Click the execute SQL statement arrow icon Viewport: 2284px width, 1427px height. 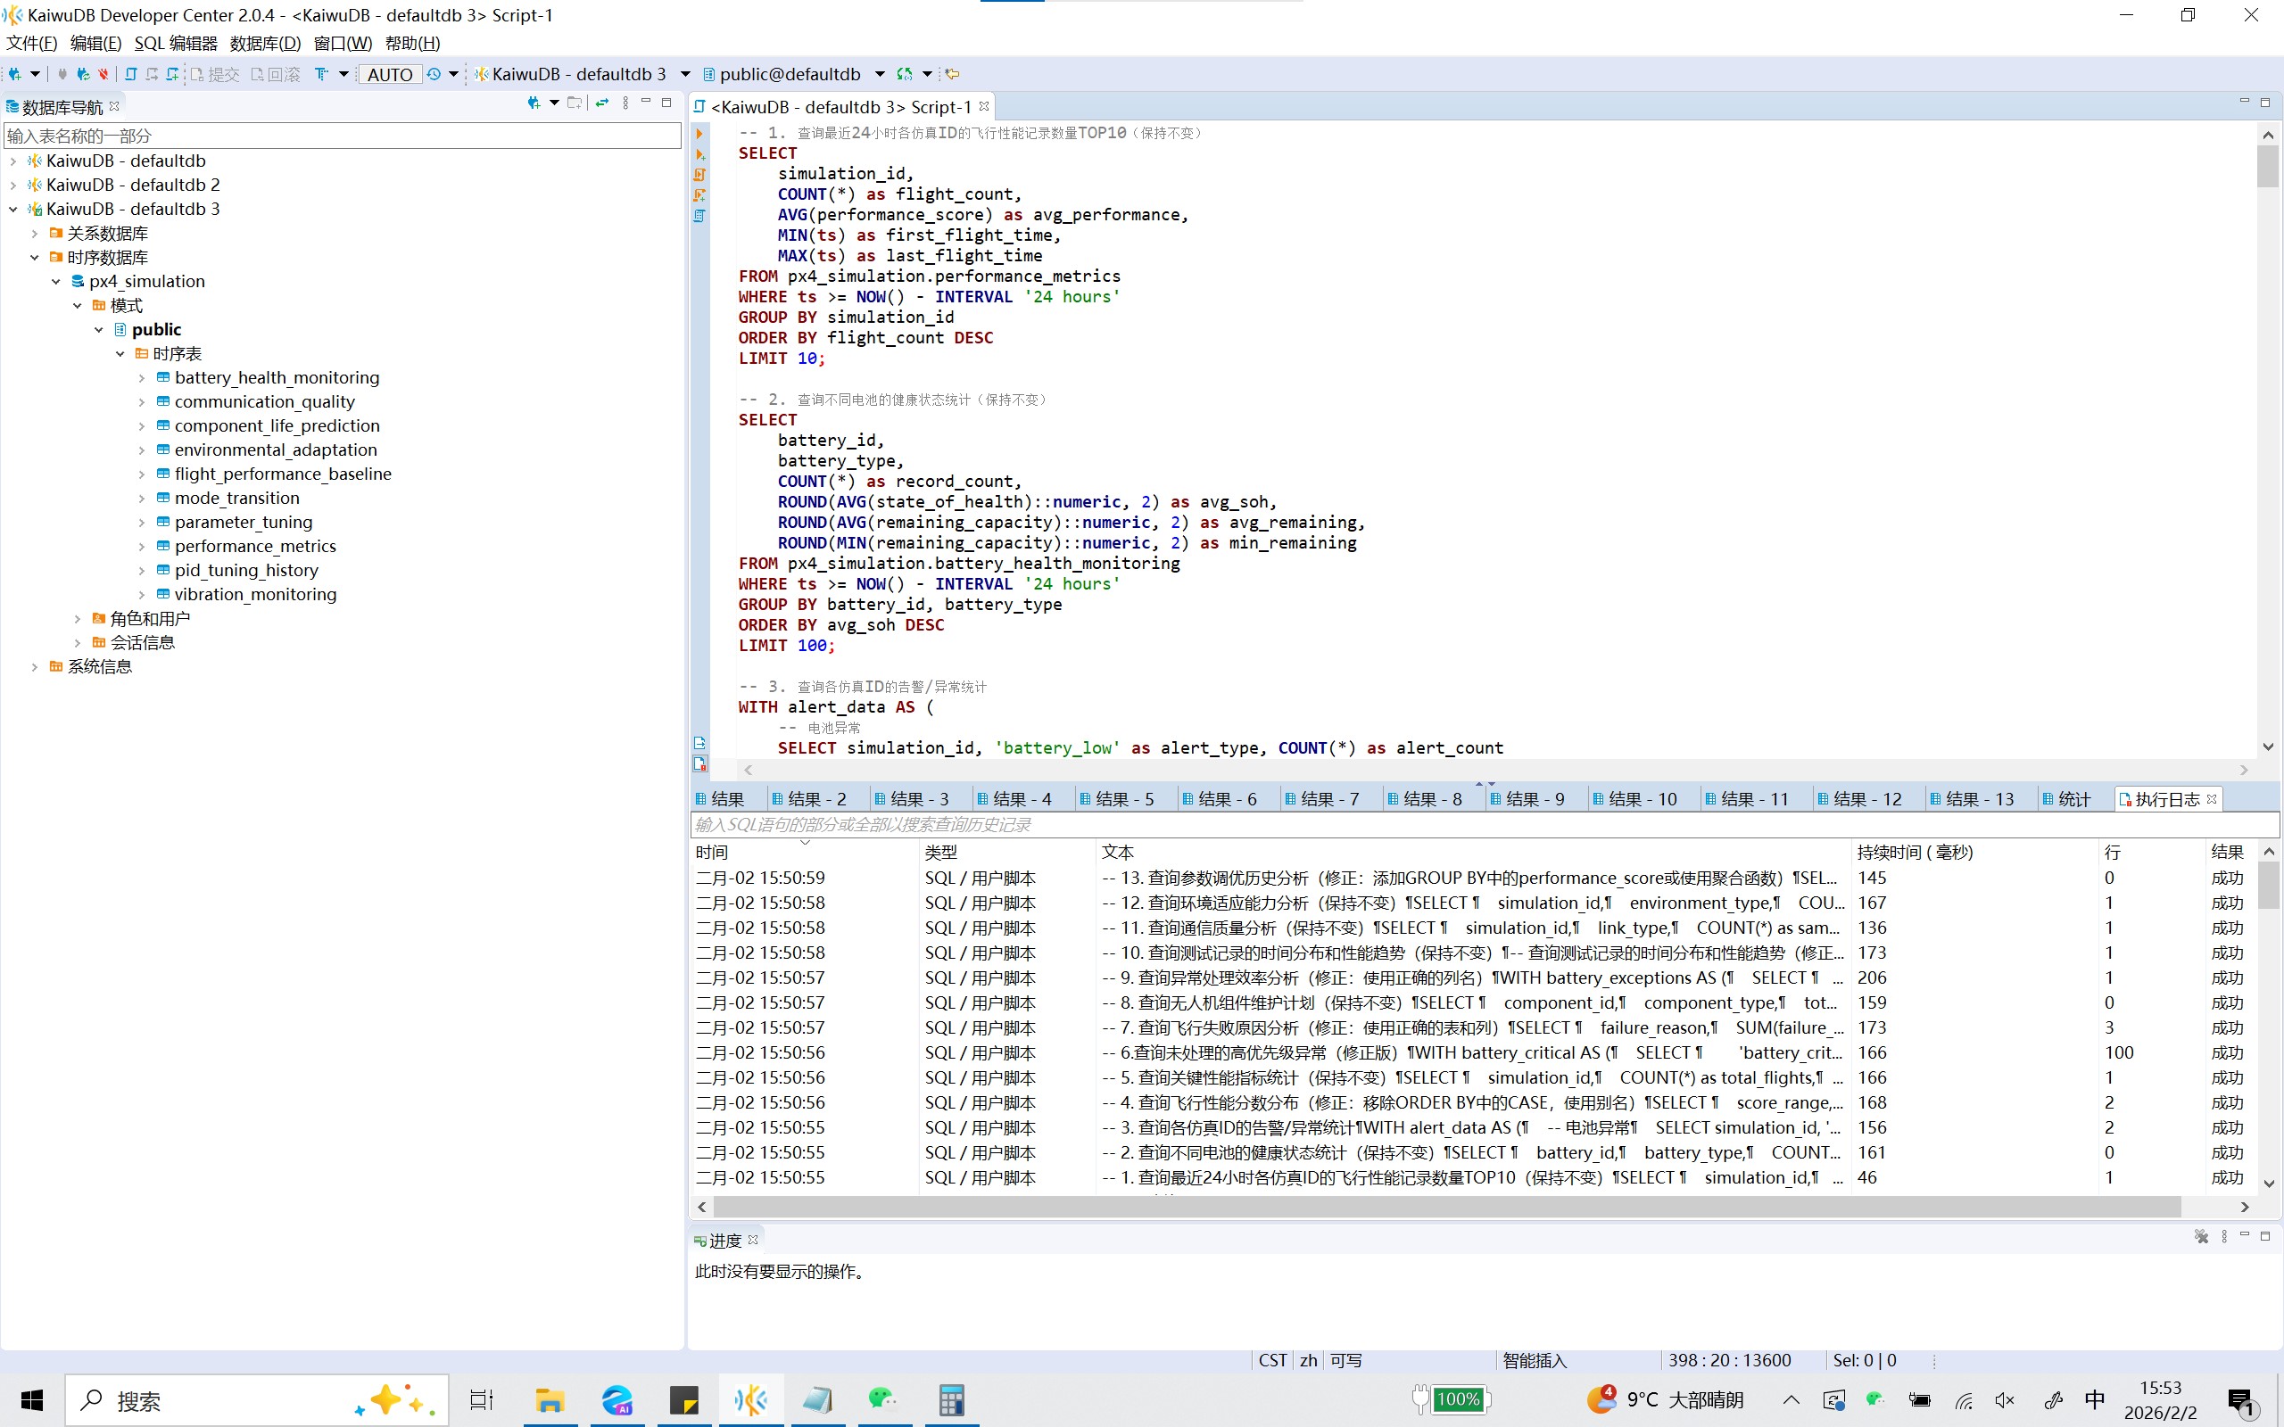tap(699, 133)
